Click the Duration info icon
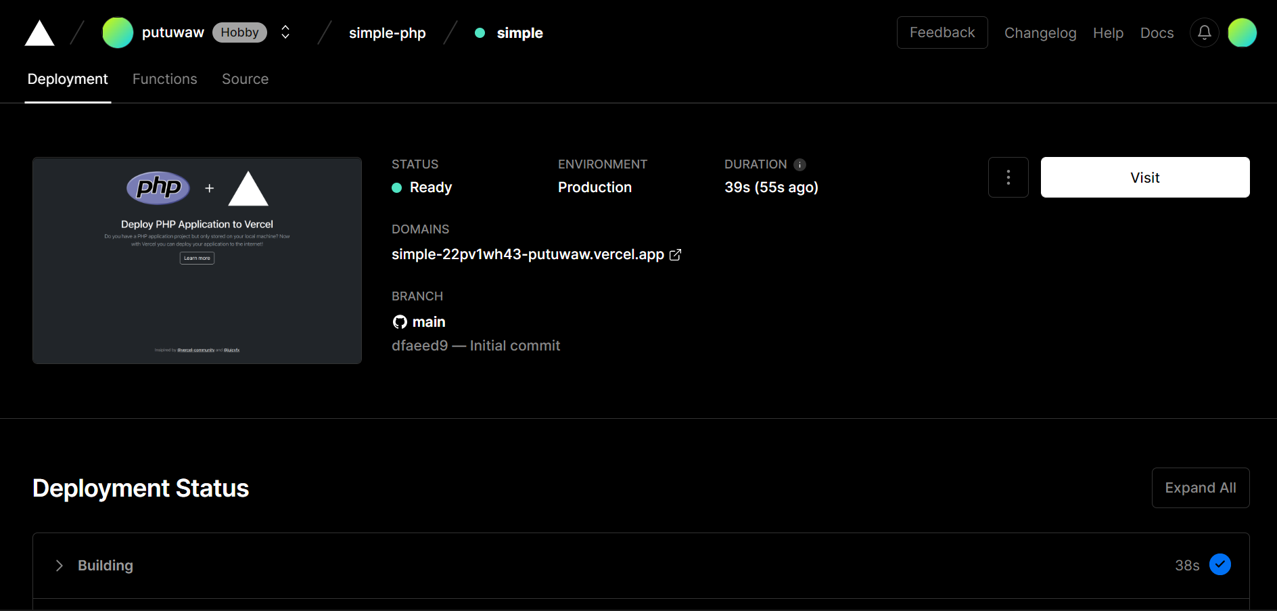 799,164
